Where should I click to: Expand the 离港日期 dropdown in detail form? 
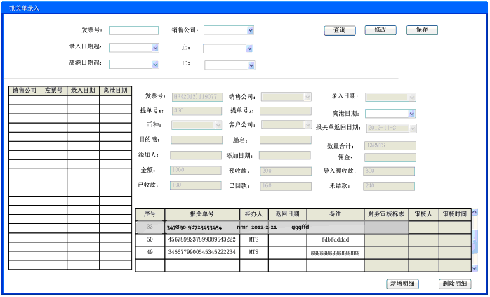[411, 113]
